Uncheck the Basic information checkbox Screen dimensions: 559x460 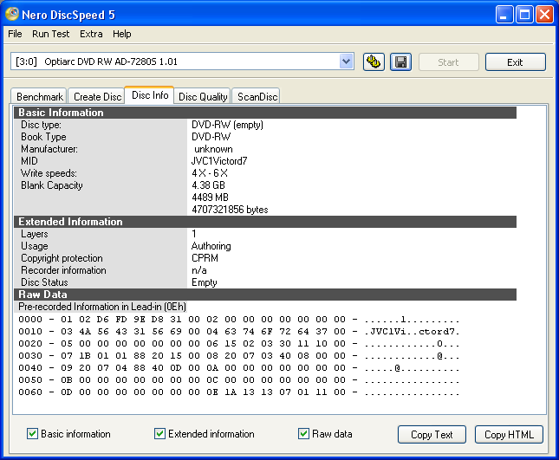point(32,434)
